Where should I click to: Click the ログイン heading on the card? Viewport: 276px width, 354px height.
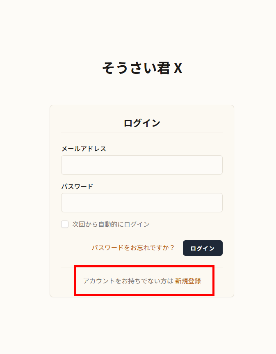coord(141,122)
